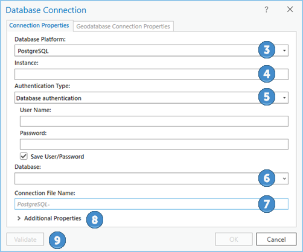This screenshot has height=252, width=303.
Task: Click the User Name input field
Action: (154, 121)
